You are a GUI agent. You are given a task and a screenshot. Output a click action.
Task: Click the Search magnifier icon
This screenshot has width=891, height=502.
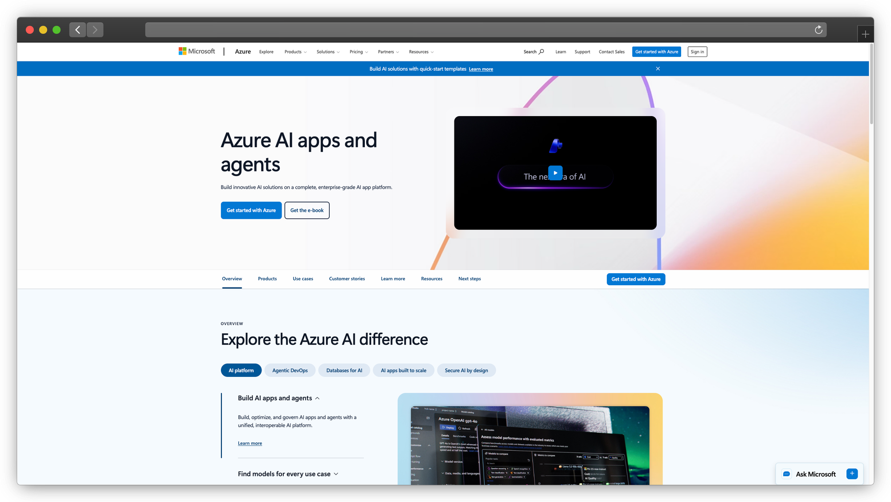pyautogui.click(x=541, y=52)
